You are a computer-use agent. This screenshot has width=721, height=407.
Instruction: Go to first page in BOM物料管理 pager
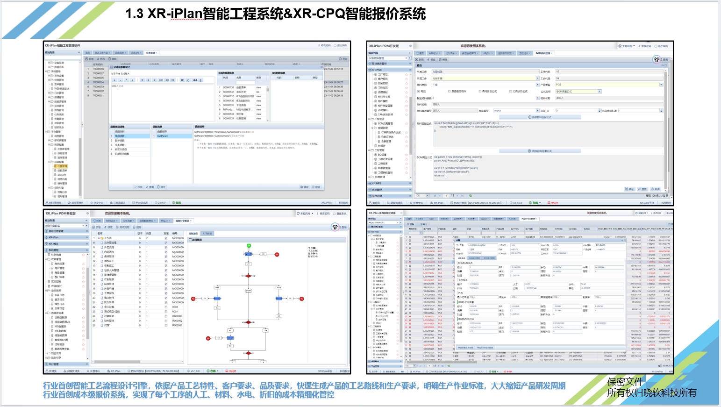[435, 196]
